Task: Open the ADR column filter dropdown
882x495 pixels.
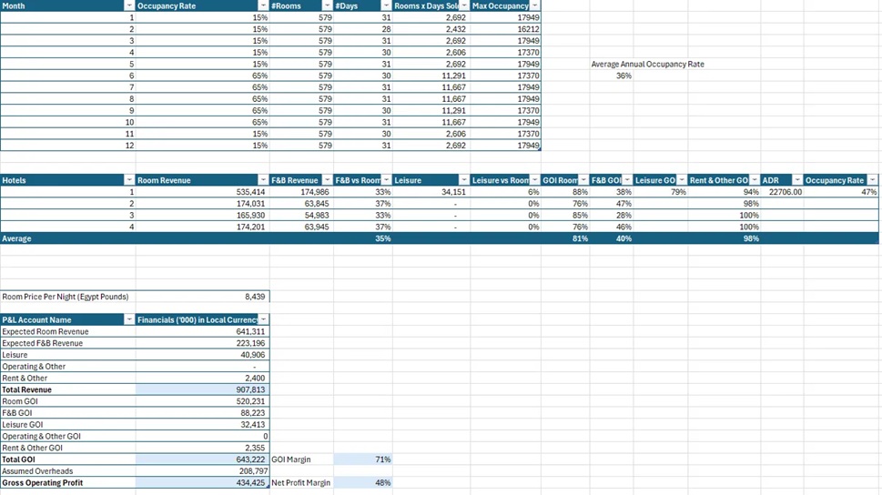Action: point(797,180)
